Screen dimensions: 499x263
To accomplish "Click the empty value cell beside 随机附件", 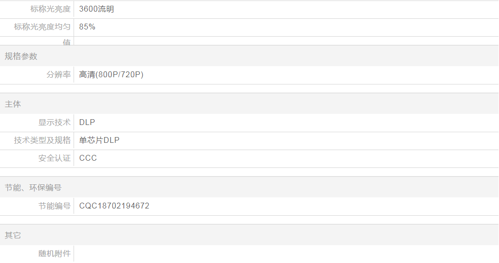I will tap(286, 254).
